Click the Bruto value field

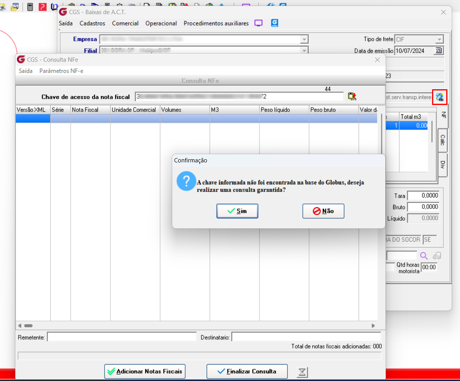click(423, 207)
